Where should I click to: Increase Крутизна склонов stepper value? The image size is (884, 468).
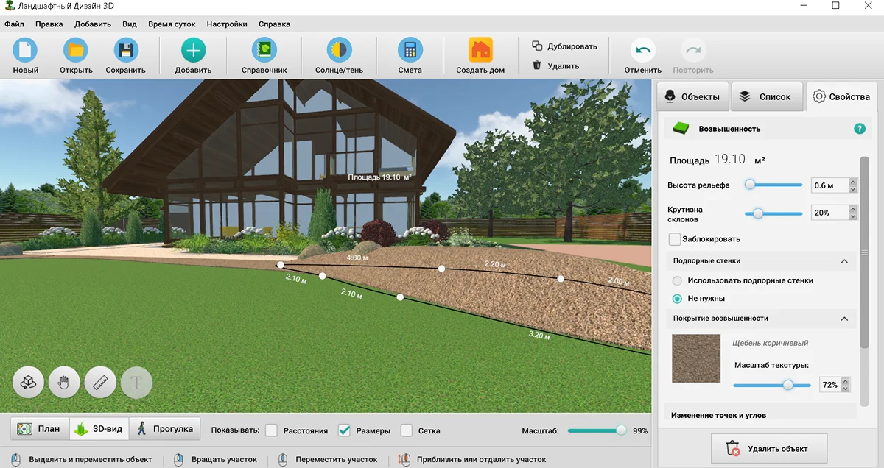pyautogui.click(x=853, y=209)
